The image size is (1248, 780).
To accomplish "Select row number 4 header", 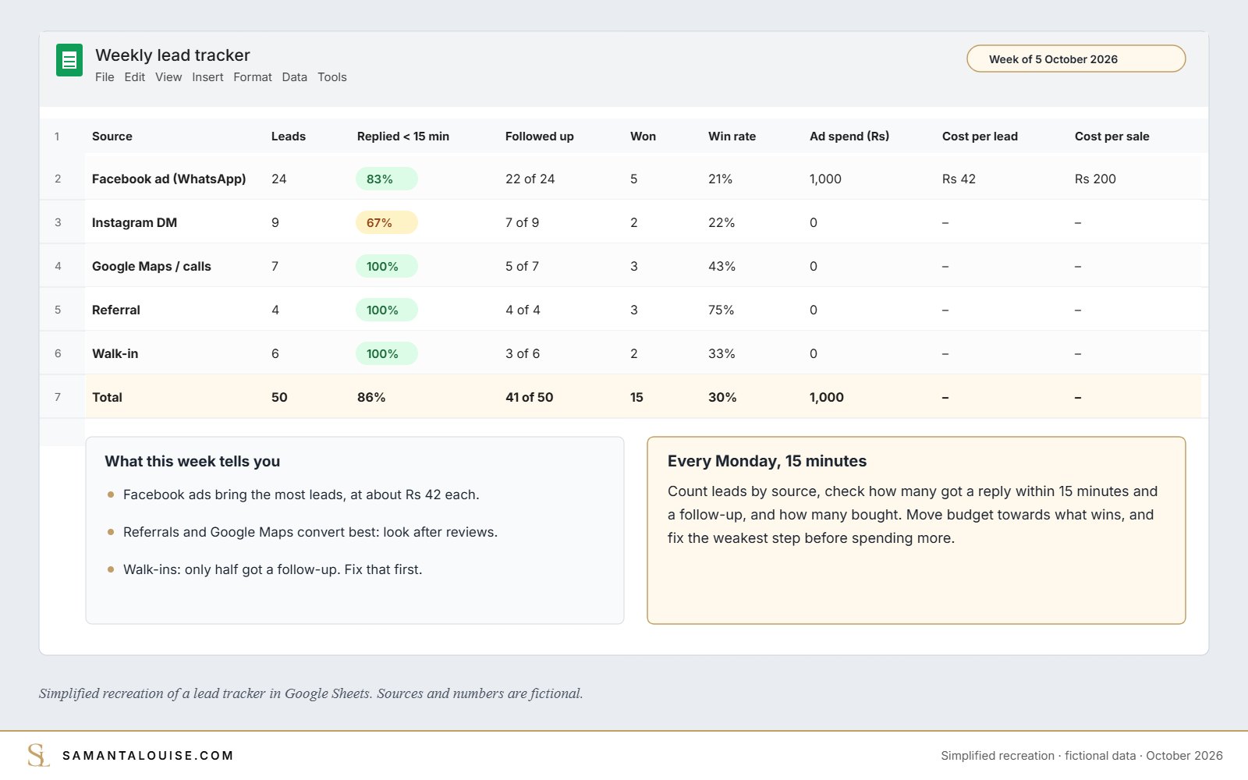I will 58,266.
